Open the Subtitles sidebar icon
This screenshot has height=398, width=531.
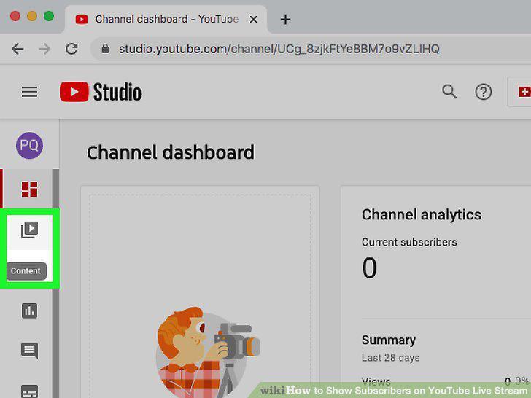pyautogui.click(x=29, y=391)
